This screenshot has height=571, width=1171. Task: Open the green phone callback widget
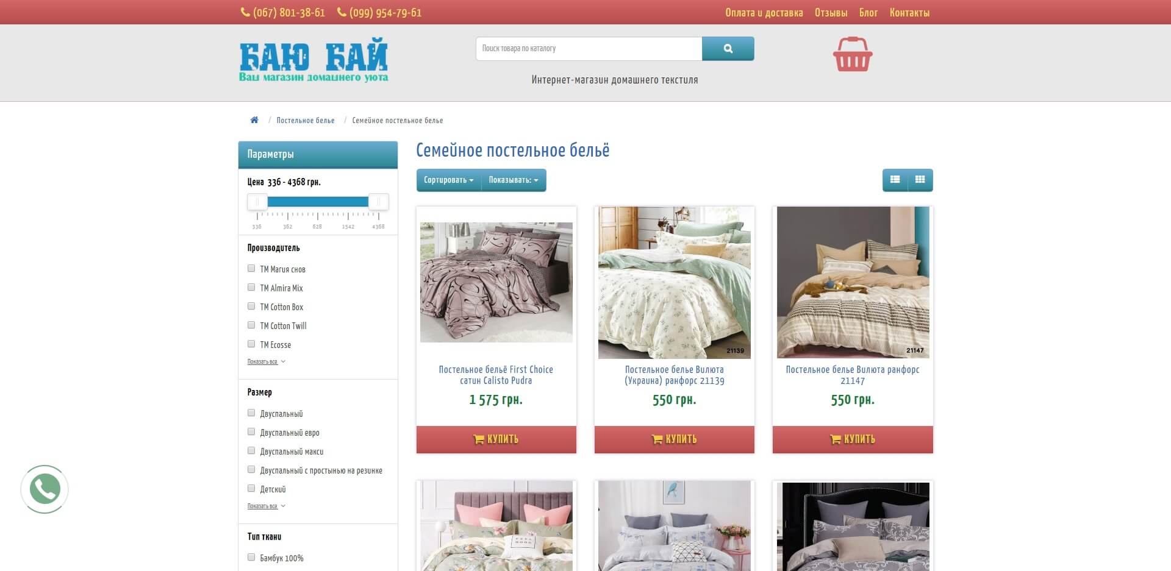click(x=45, y=489)
